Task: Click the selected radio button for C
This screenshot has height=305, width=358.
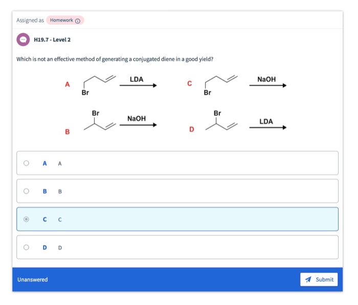Action: click(x=26, y=219)
